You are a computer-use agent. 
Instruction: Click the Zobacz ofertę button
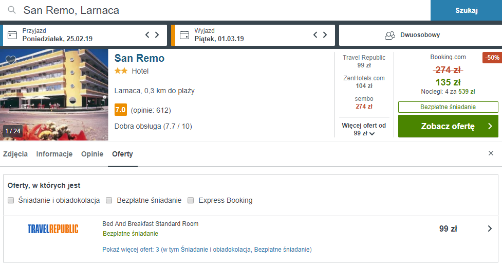448,126
